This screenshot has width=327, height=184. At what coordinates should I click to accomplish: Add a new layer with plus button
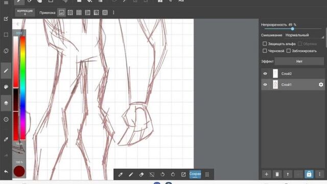pos(266,174)
